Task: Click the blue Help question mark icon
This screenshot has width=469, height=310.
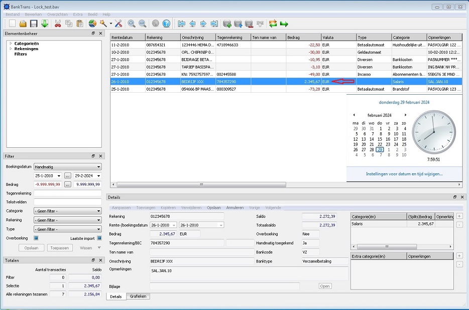Action: tap(166, 24)
